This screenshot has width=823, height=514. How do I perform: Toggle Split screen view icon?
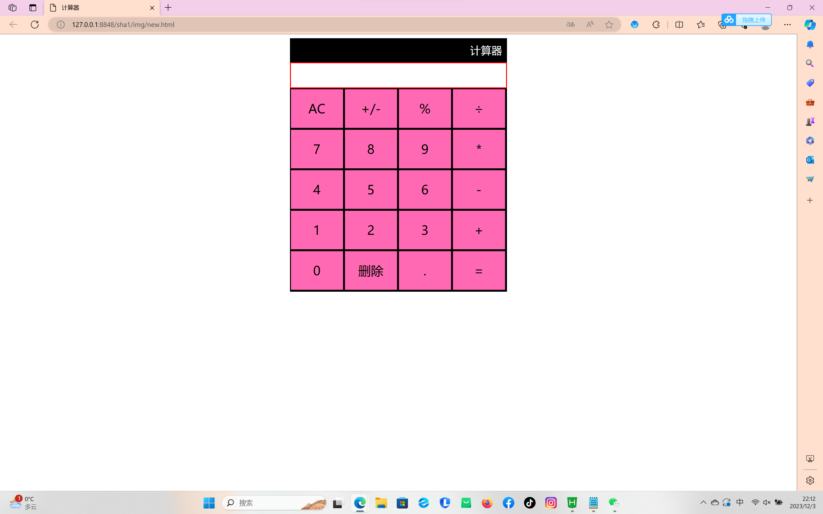coord(679,24)
